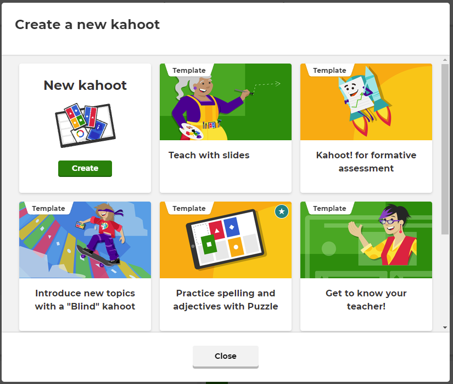The height and width of the screenshot is (384, 453).
Task: Select the Blind kahoot skateboarder image
Action: tap(85, 240)
